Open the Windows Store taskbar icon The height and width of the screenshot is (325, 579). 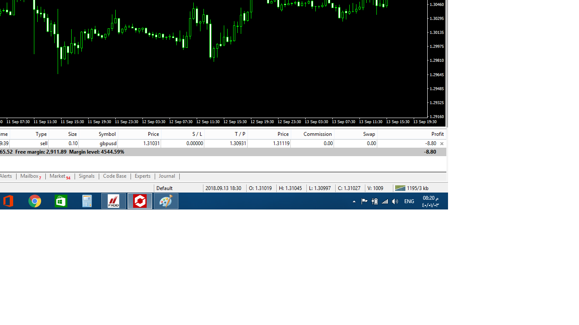point(61,201)
